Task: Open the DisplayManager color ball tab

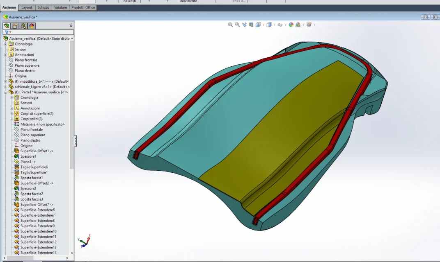Action: point(32,26)
